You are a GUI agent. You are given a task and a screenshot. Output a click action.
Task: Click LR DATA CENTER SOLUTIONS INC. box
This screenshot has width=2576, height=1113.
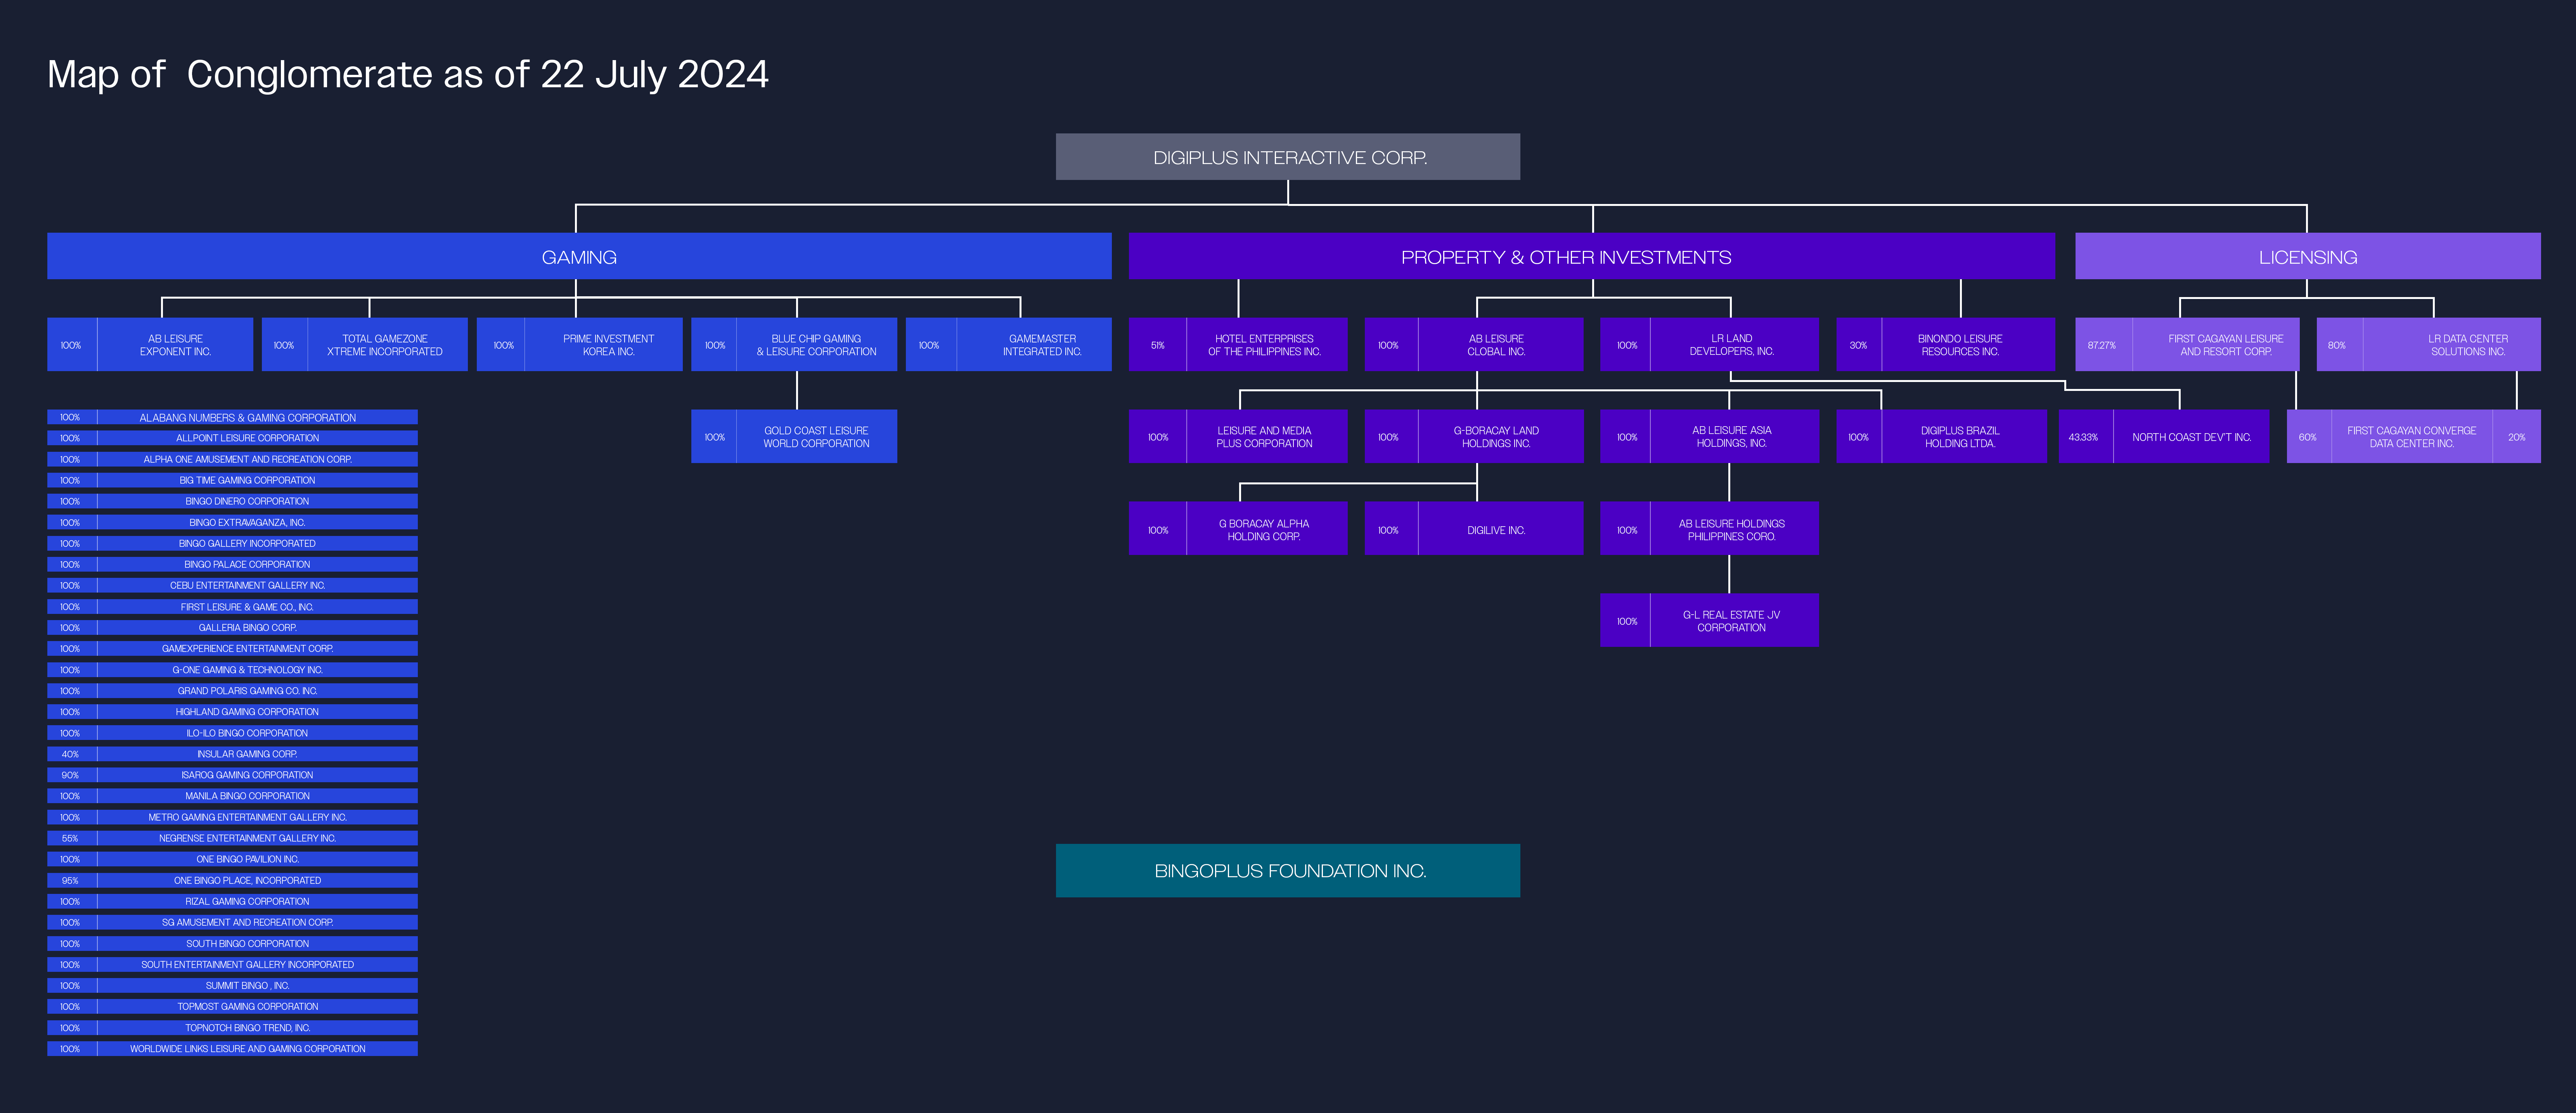pyautogui.click(x=2429, y=345)
